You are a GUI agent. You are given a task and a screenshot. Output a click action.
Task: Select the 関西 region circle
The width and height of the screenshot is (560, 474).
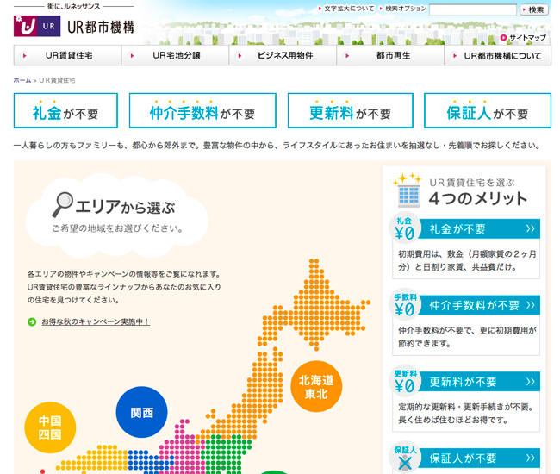pos(141,412)
